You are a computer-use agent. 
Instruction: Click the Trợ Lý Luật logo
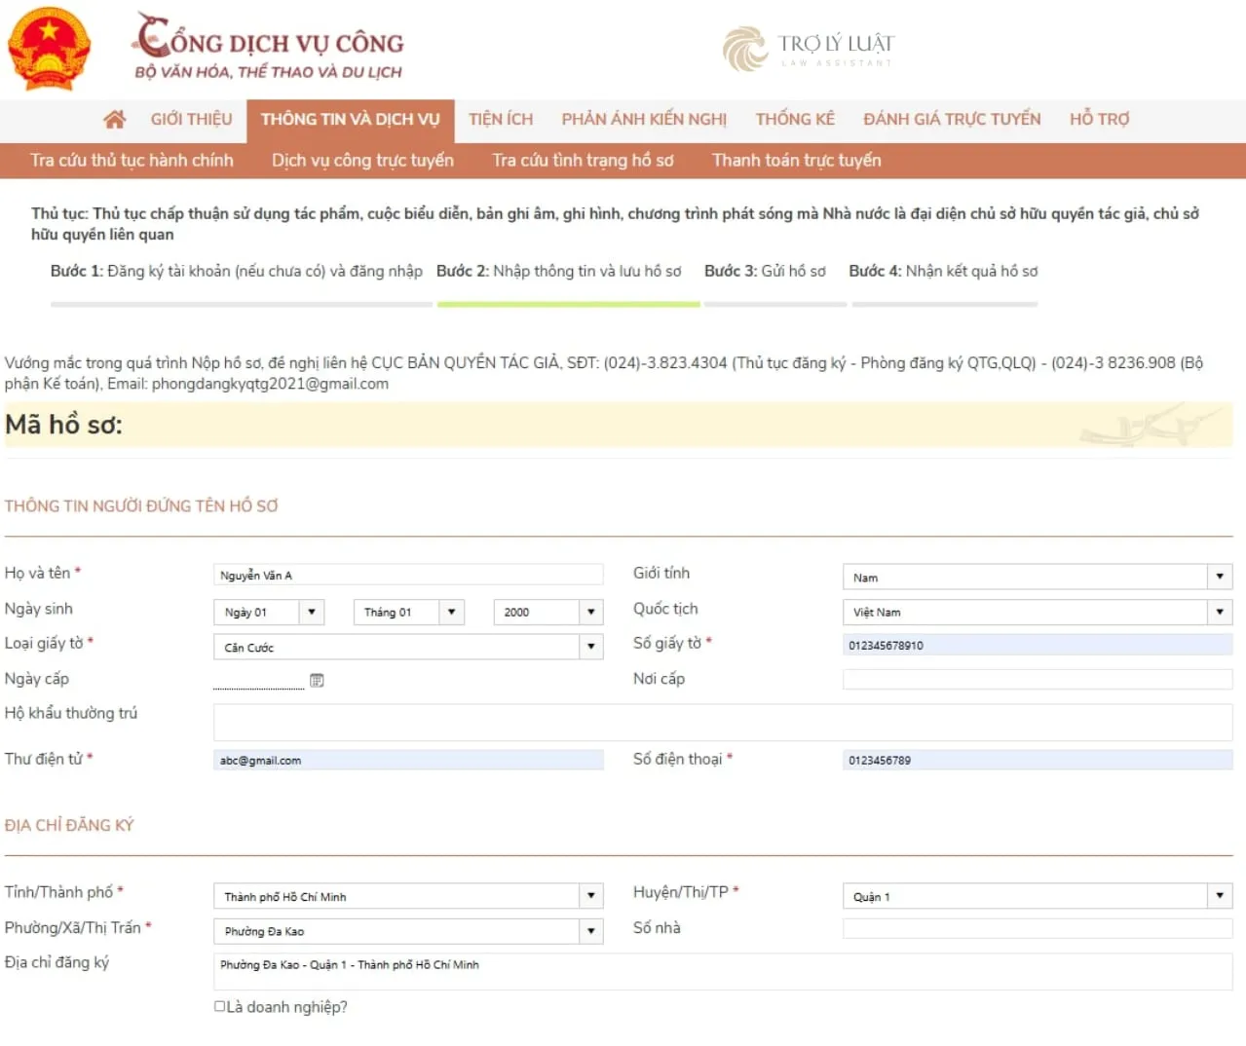click(x=808, y=49)
